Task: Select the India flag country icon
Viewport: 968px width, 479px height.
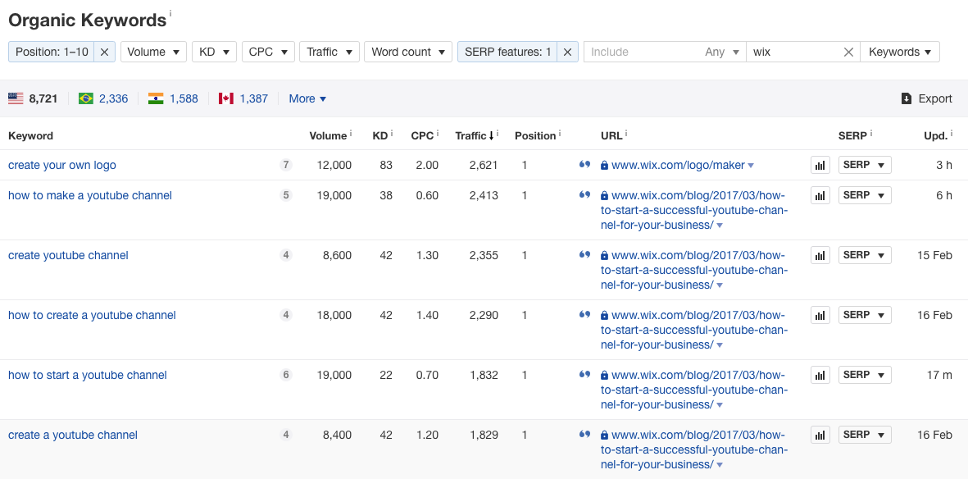Action: 156,98
